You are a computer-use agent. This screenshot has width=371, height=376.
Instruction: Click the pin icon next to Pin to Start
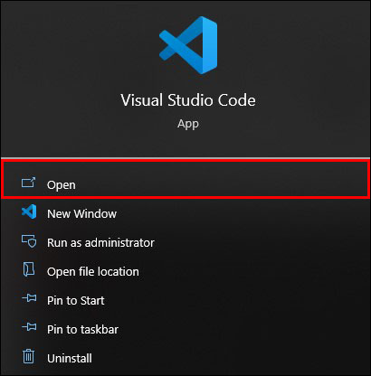point(29,298)
